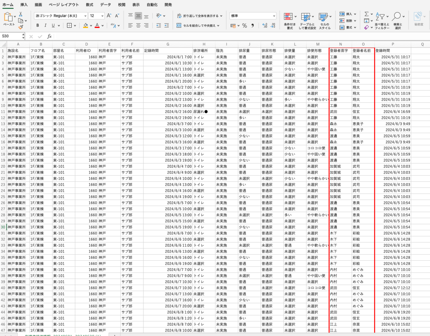This screenshot has height=336, width=430.
Task: Open 検索と選択 magnifier icon
Action: pyautogui.click(x=396, y=16)
